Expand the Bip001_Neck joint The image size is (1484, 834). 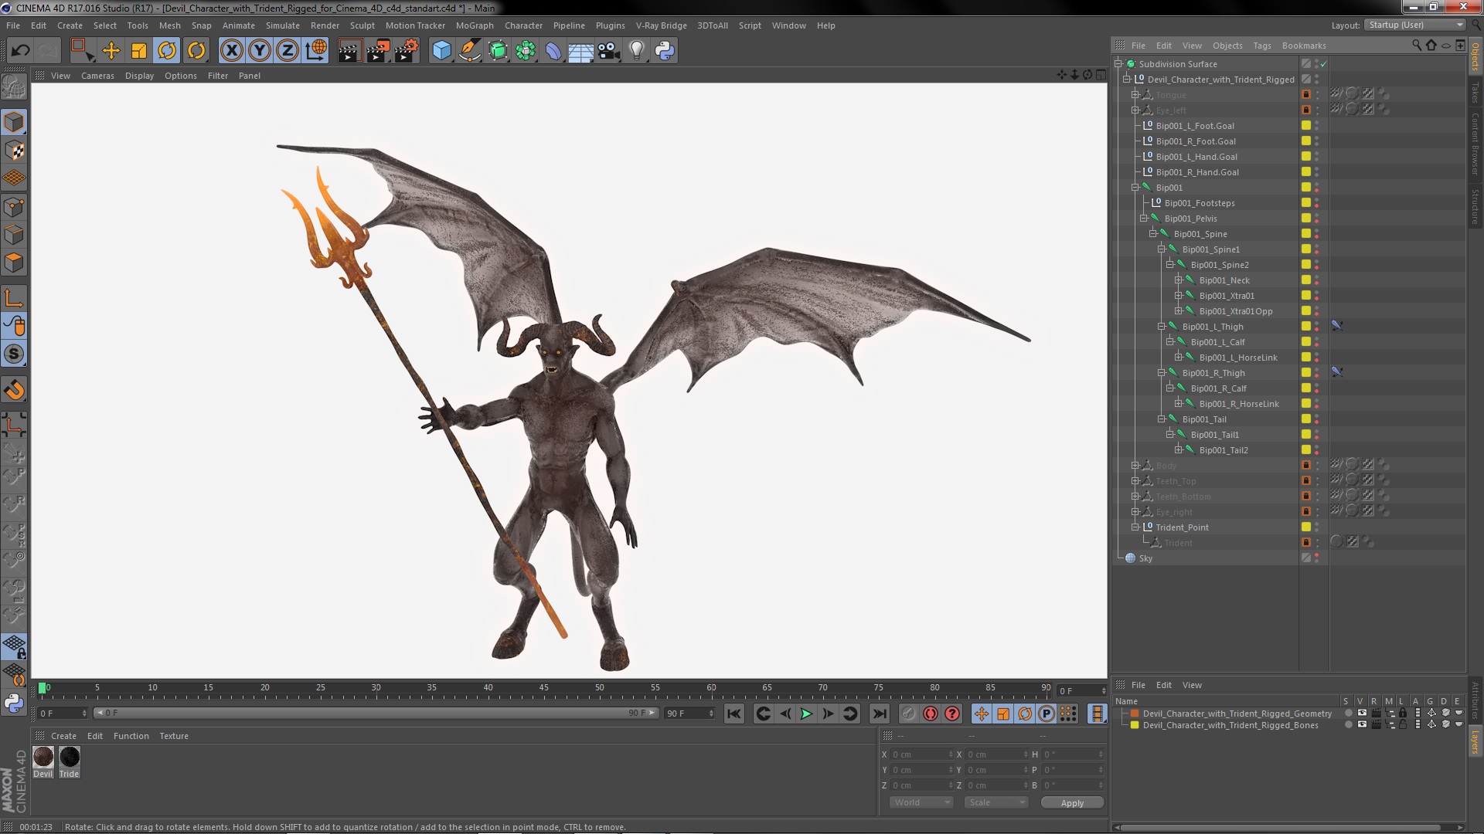[1178, 280]
